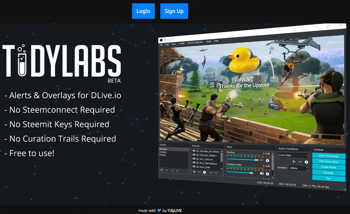Follow the TidyLIVE footer link
Screen dimensions: 350x214
tap(174, 210)
